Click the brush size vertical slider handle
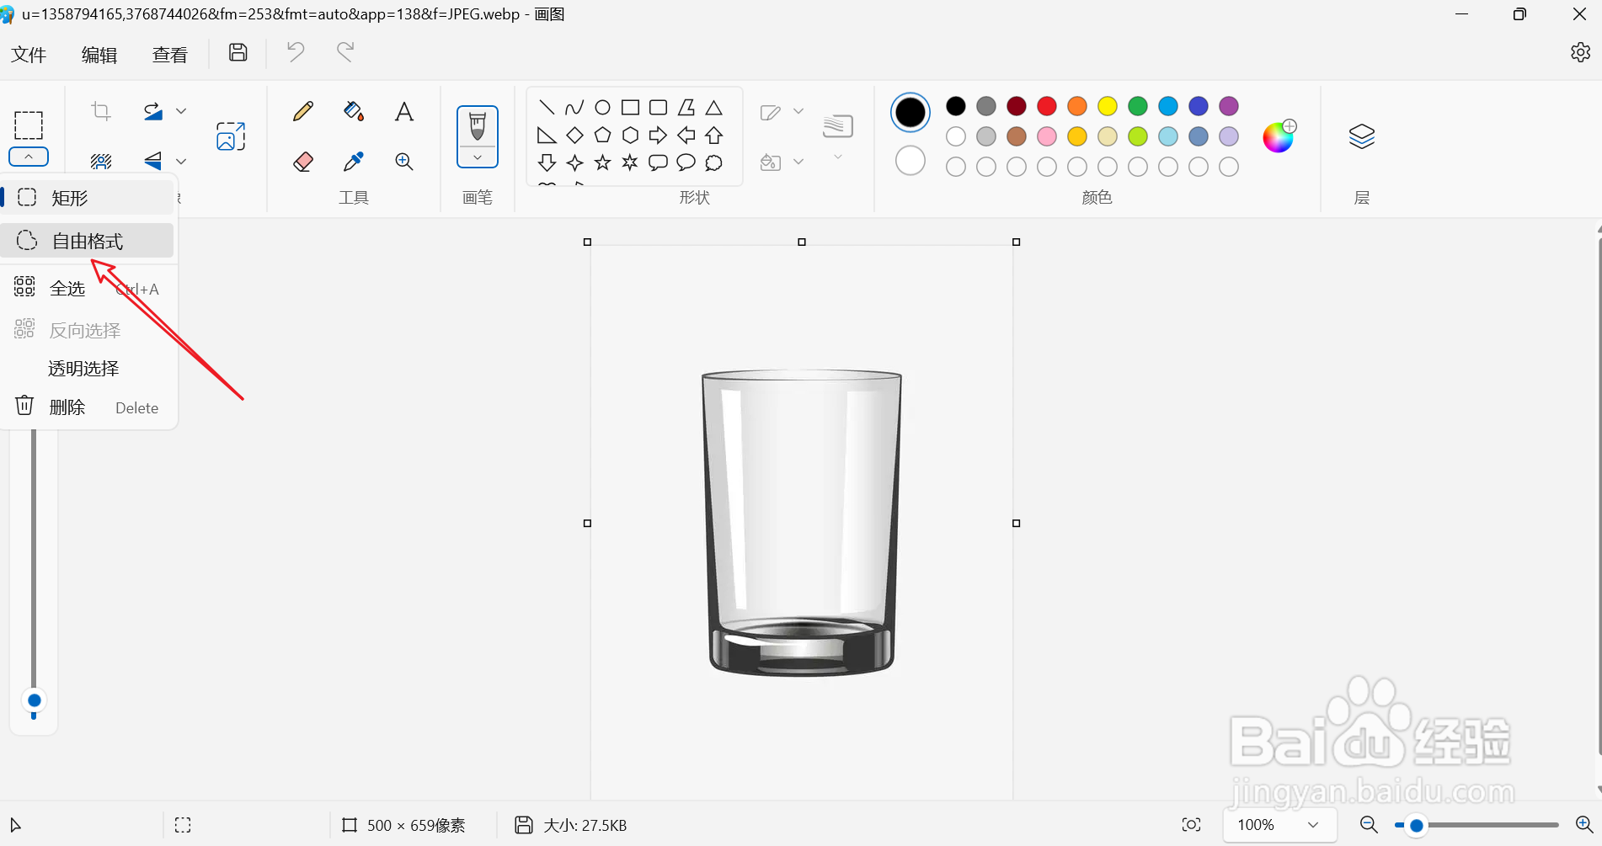The image size is (1602, 846). click(34, 700)
